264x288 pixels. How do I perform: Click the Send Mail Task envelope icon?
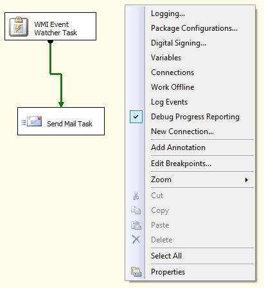tap(31, 122)
